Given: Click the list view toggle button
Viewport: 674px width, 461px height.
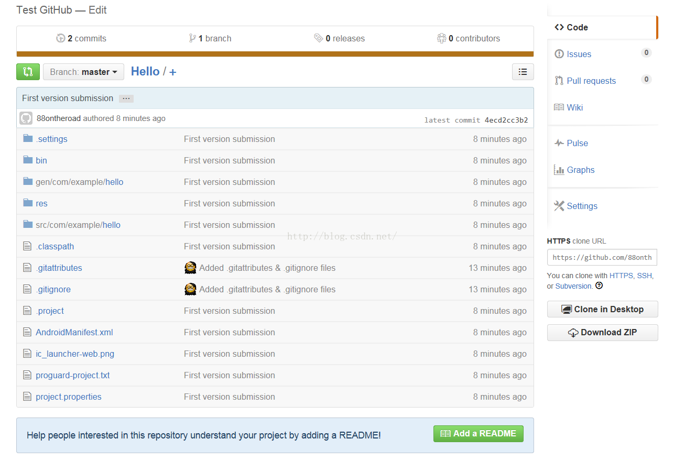Looking at the screenshot, I should [523, 72].
